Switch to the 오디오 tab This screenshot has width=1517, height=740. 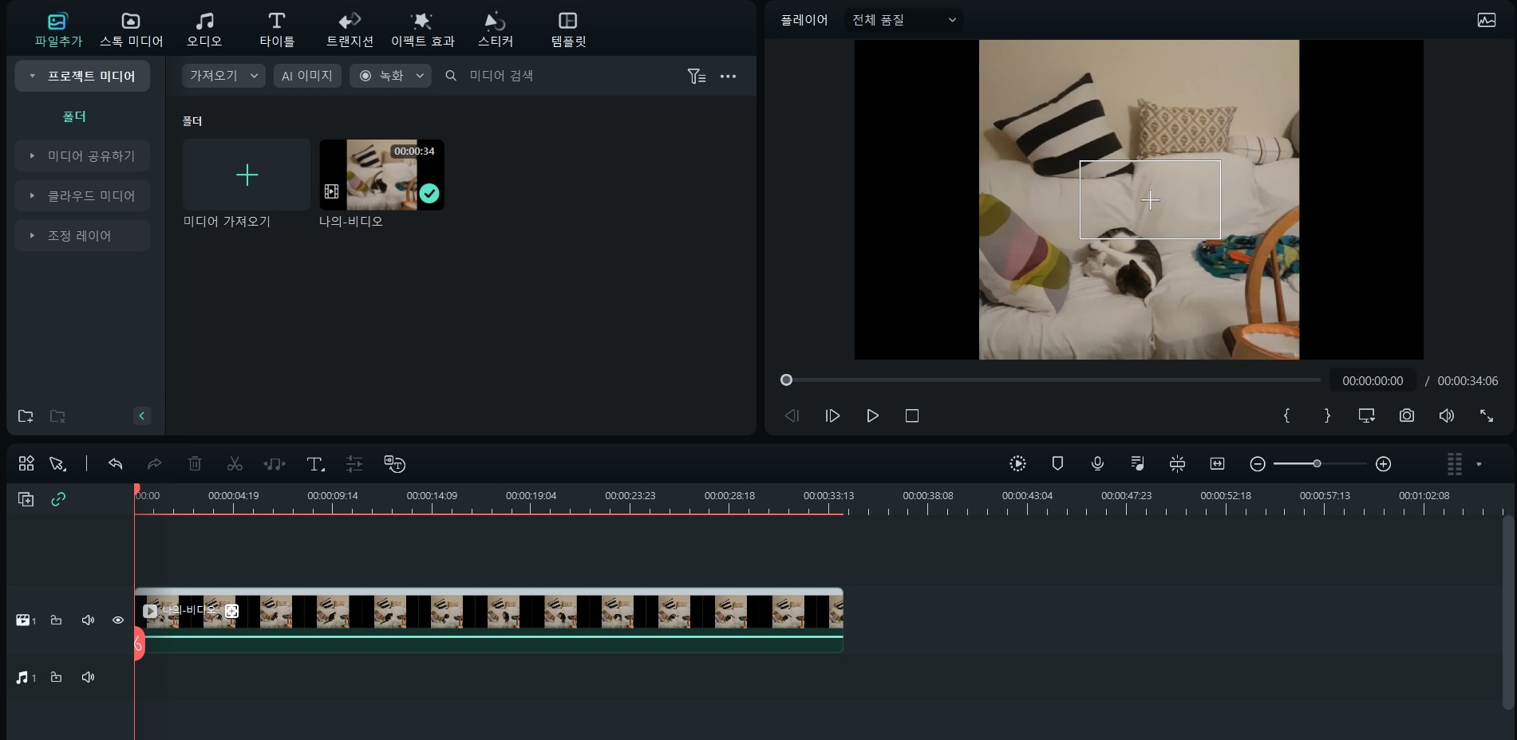click(204, 30)
